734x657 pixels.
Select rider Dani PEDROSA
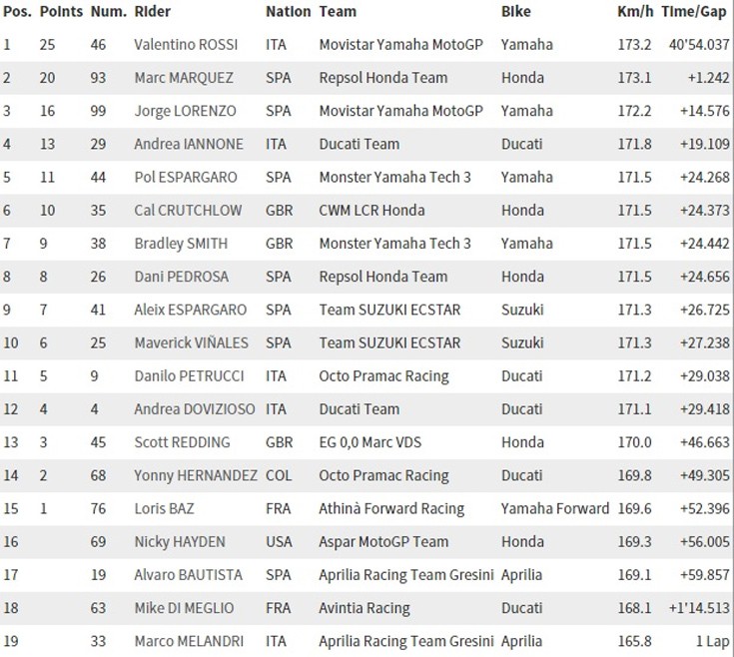[184, 277]
